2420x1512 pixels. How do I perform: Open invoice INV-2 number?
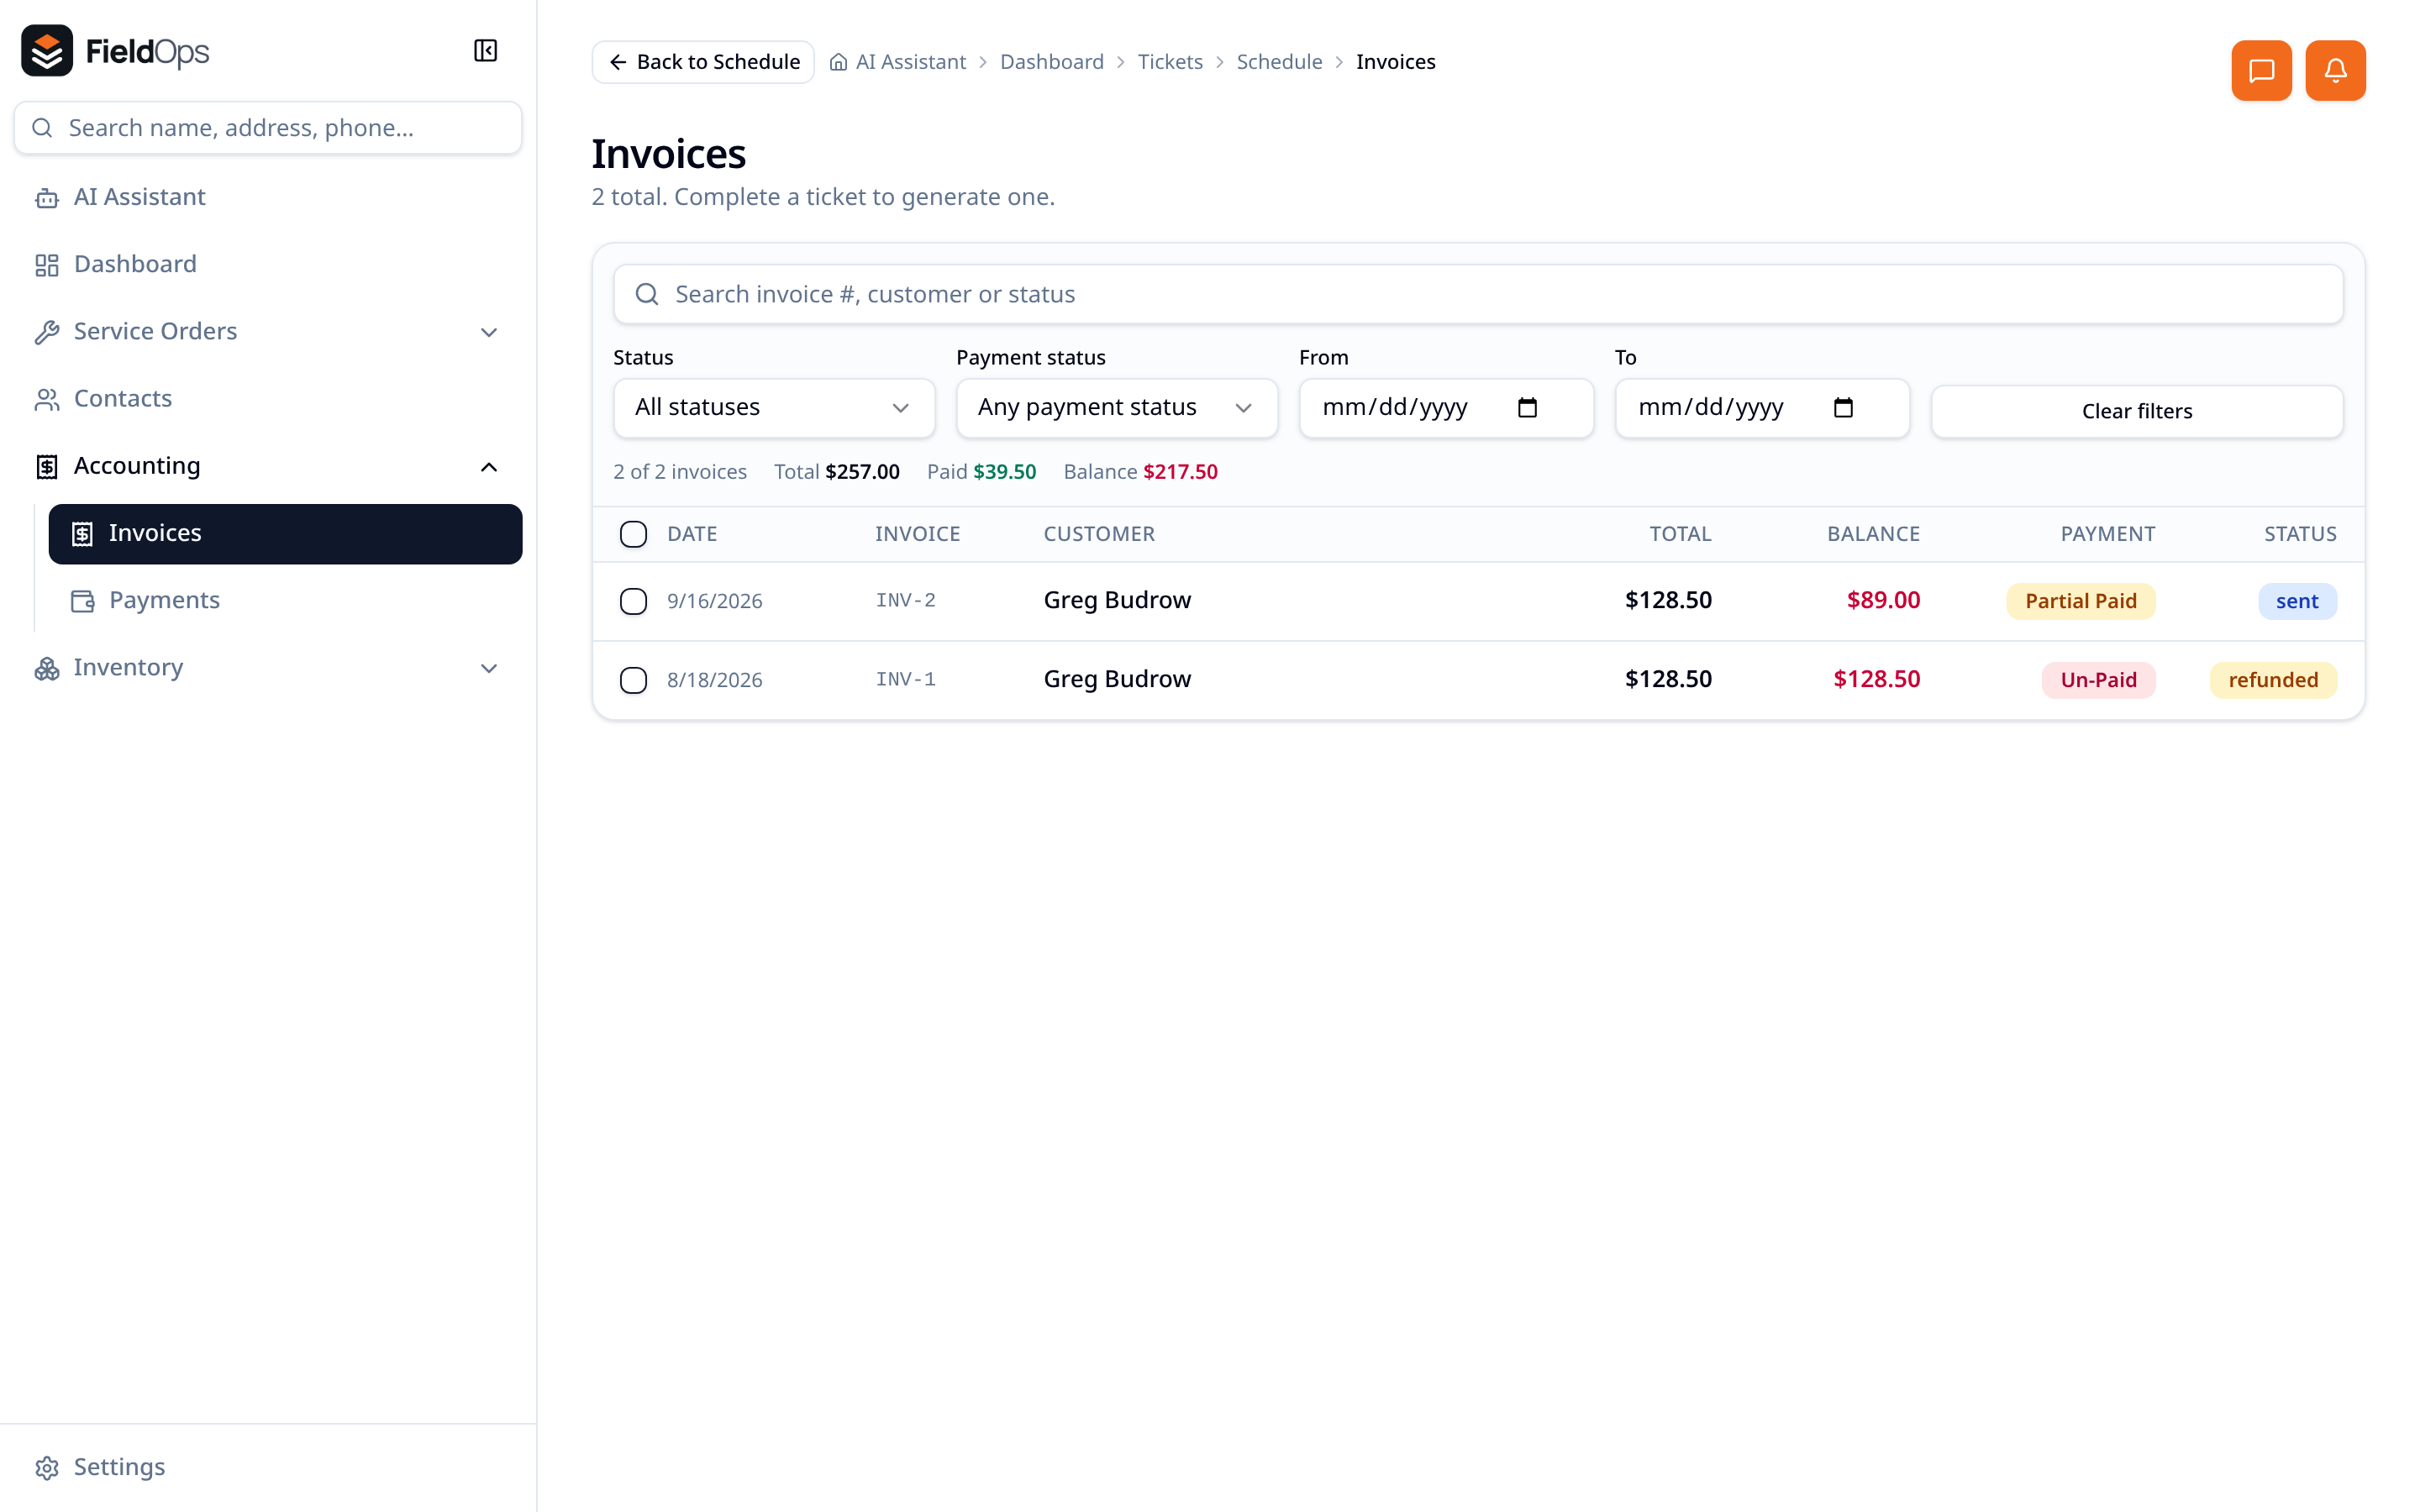(905, 600)
